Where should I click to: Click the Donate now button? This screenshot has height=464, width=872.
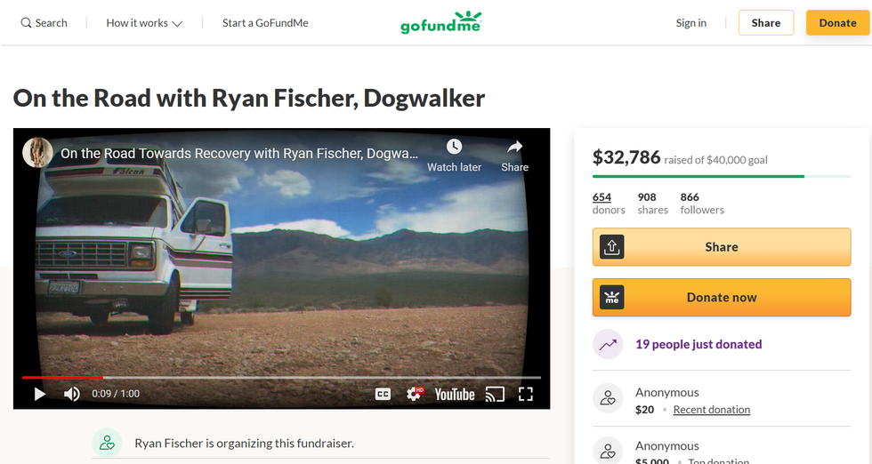pyautogui.click(x=722, y=297)
